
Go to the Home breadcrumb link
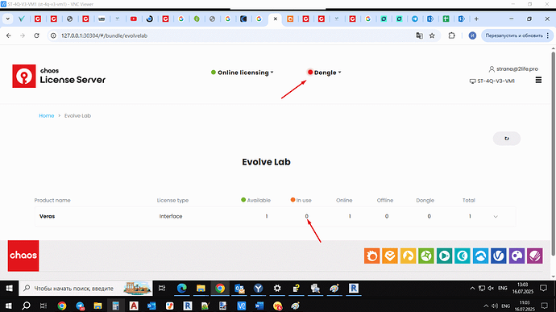[x=47, y=116]
